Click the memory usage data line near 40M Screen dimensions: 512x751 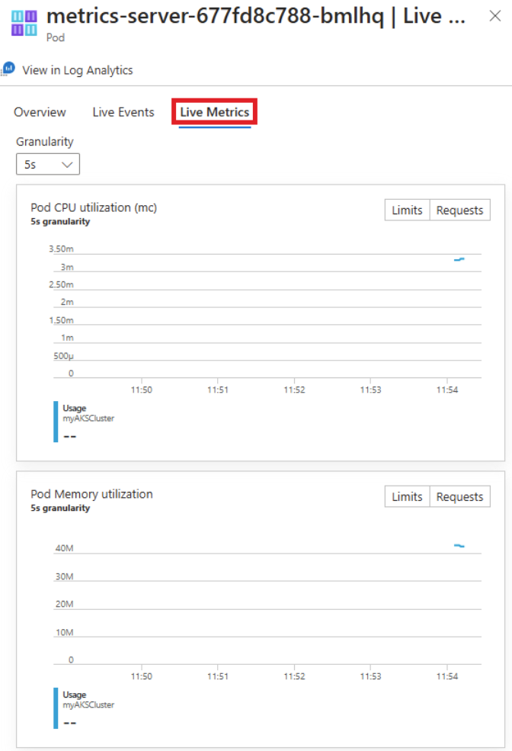coord(459,546)
